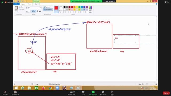Open the quick access toolbar customize arrow
Screen dimensions: 171x96
point(25,1)
